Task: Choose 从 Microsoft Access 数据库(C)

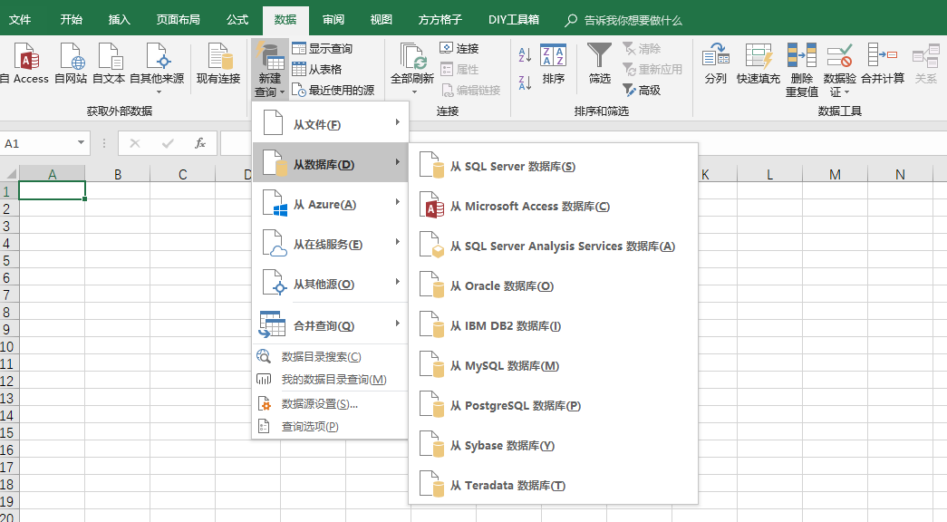Action: pyautogui.click(x=553, y=205)
